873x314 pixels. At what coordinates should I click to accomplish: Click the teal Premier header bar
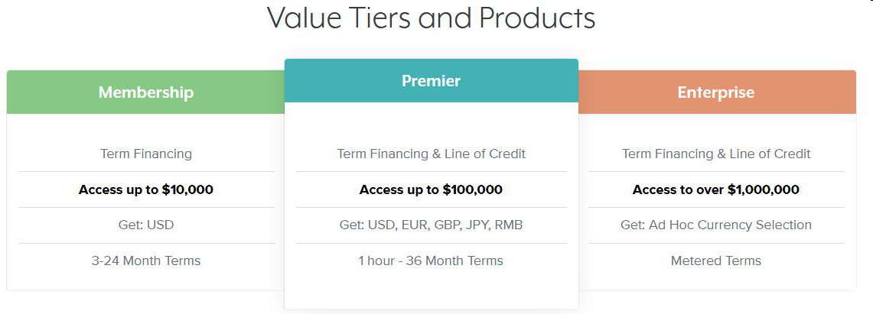tap(431, 80)
